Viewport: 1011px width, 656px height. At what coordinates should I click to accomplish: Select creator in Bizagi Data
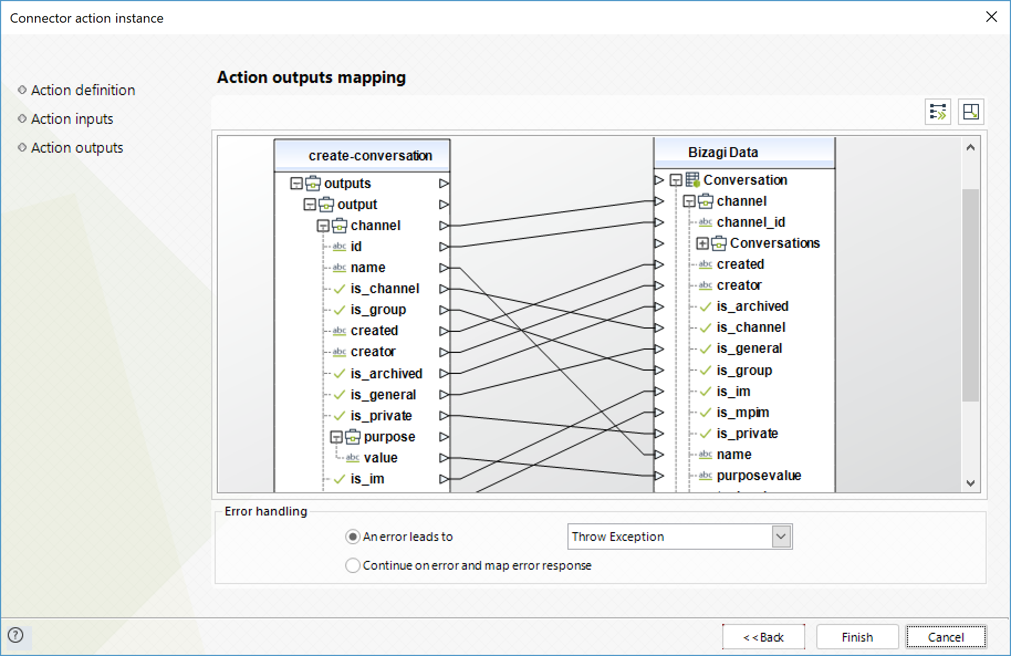739,285
